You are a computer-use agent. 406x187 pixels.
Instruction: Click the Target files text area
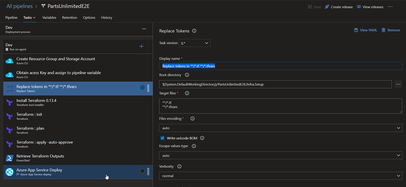click(x=281, y=106)
